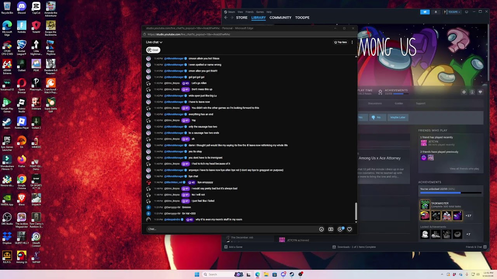497x279 pixels.
Task: Open the Live chat dropdown in YouTube chat
Action: [x=154, y=42]
